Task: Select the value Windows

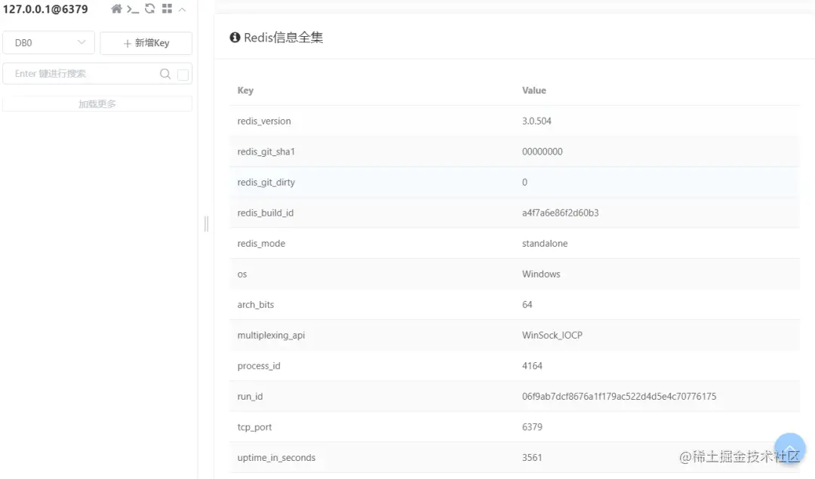Action: click(x=541, y=275)
